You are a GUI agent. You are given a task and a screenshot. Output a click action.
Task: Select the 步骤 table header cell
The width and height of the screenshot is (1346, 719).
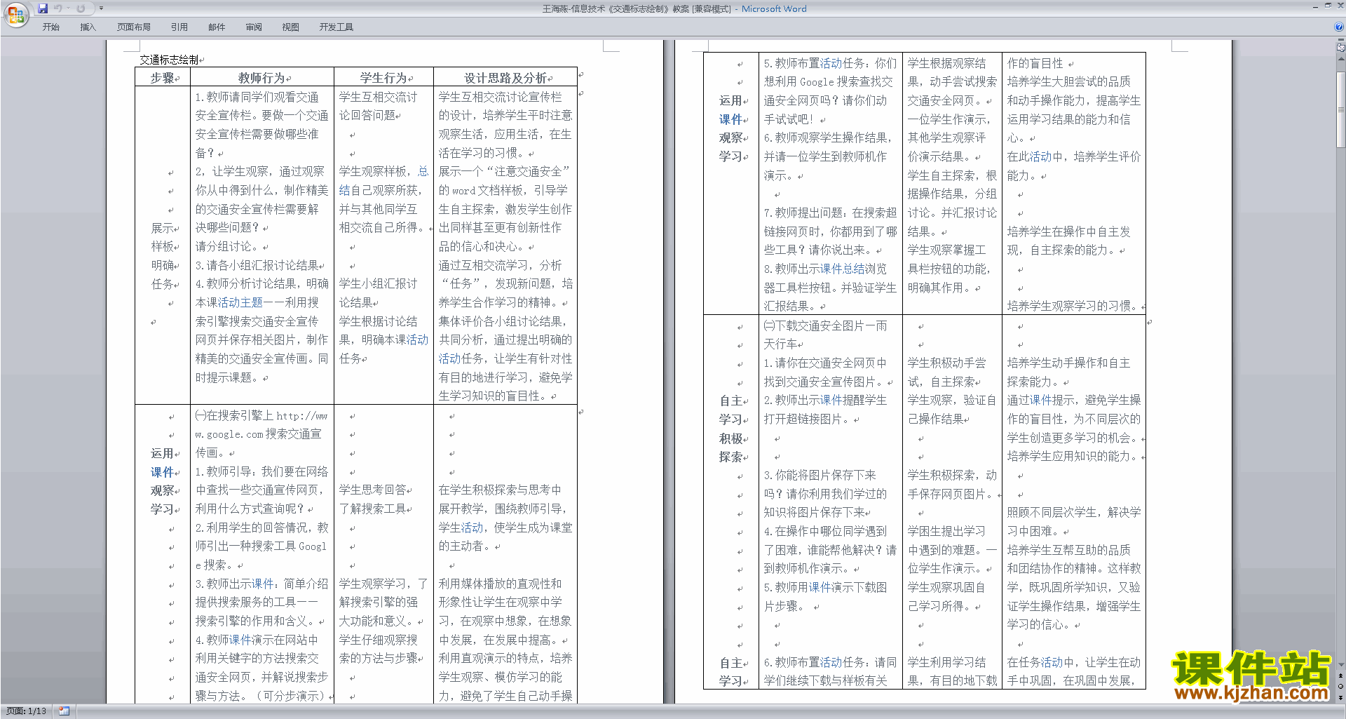click(x=163, y=77)
